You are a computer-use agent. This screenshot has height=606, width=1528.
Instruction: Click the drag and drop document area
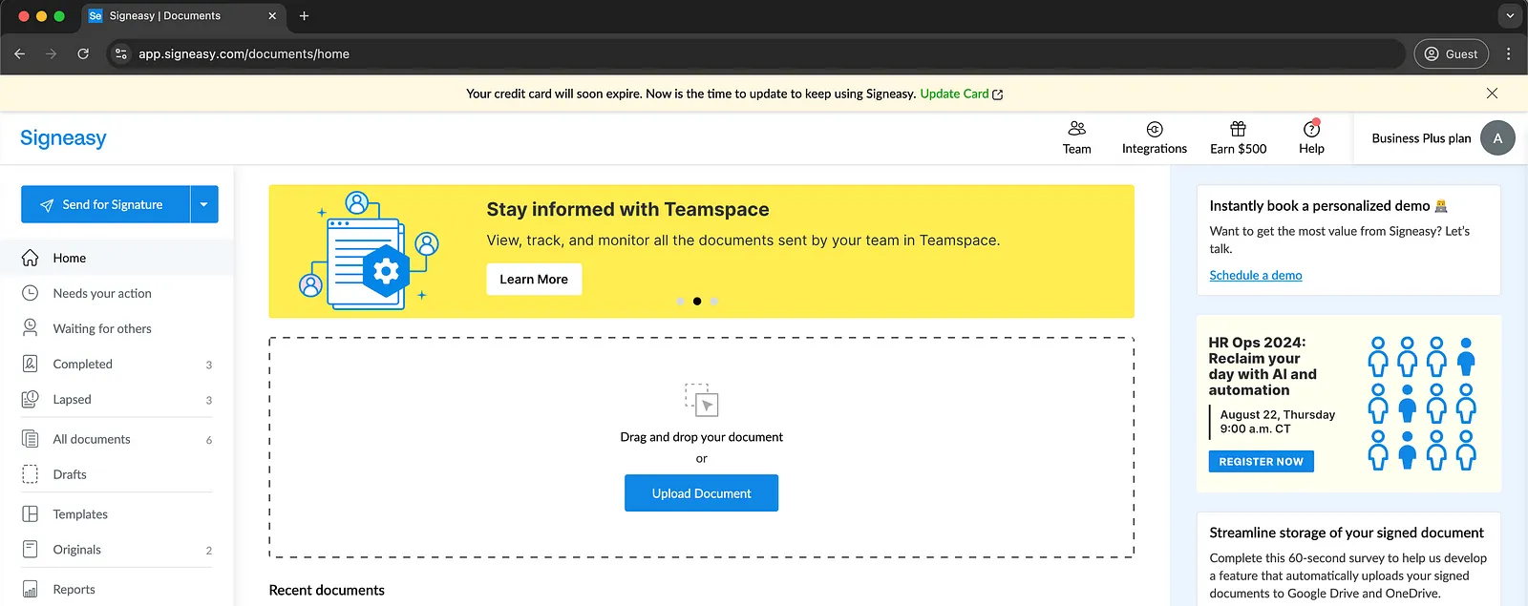[701, 447]
